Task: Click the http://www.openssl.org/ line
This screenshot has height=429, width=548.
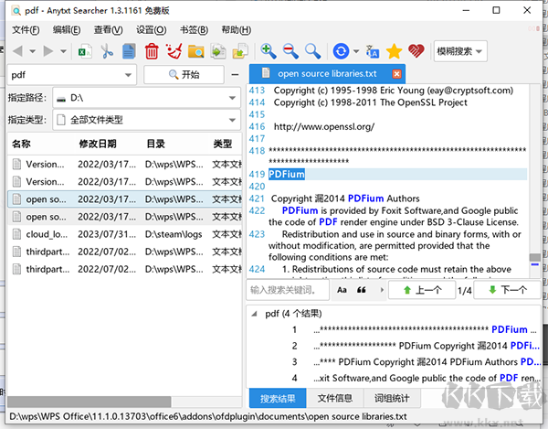Action: tap(324, 126)
